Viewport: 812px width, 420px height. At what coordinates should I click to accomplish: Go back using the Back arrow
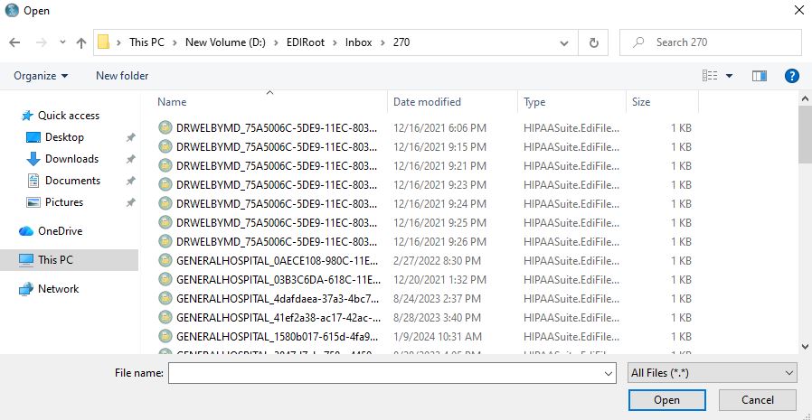pyautogui.click(x=14, y=42)
